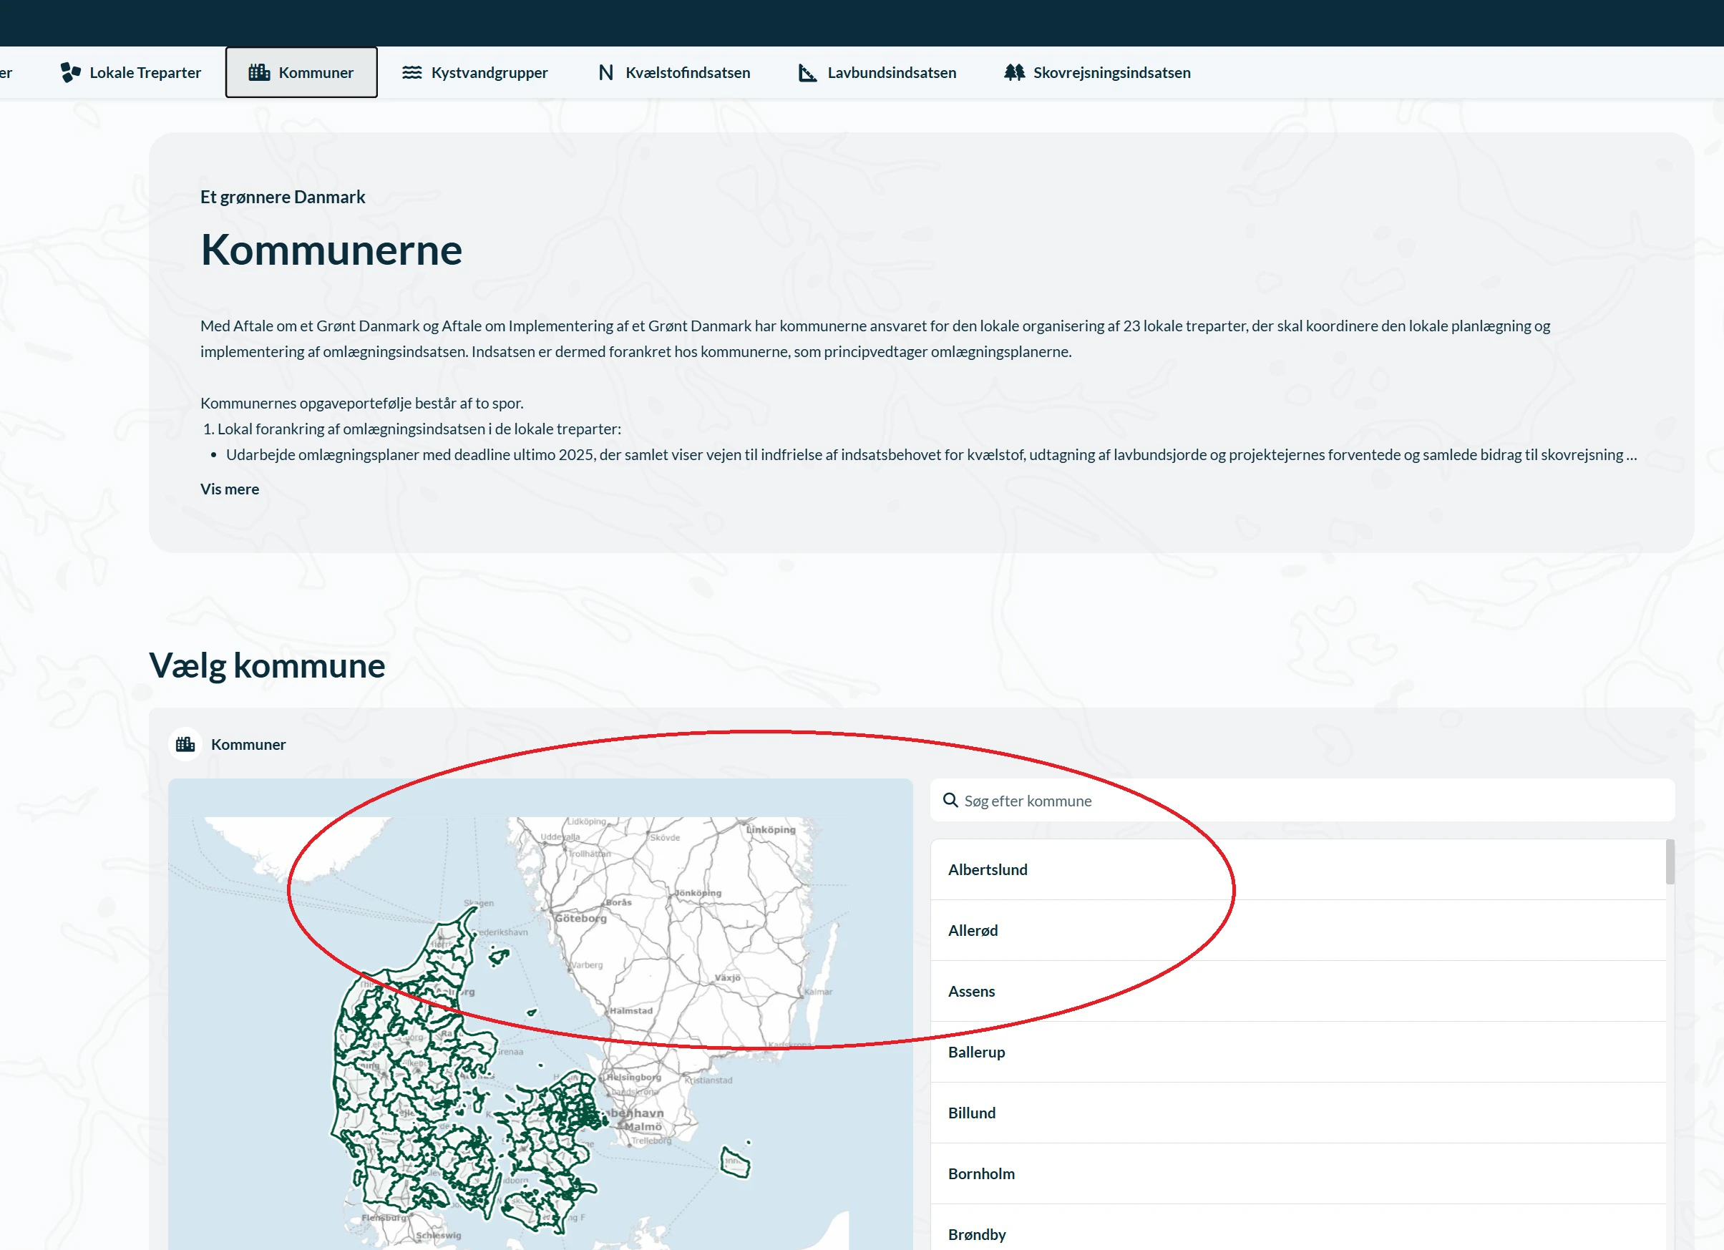Click the Kommuner panel header icon
This screenshot has width=1724, height=1250.
pyautogui.click(x=185, y=744)
